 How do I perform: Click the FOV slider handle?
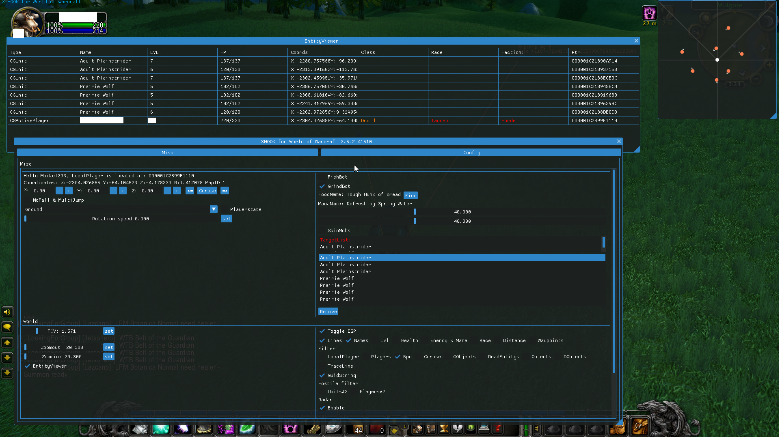coord(37,331)
